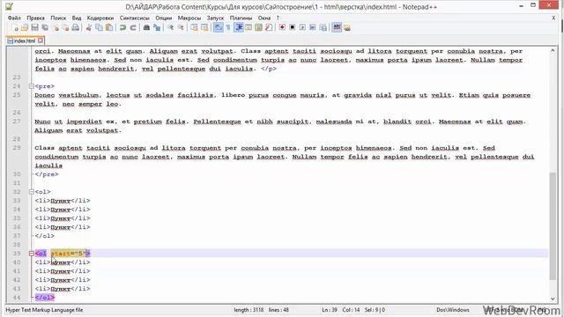Open the Синтаксисы menu
This screenshot has width=564, height=317.
tap(135, 18)
